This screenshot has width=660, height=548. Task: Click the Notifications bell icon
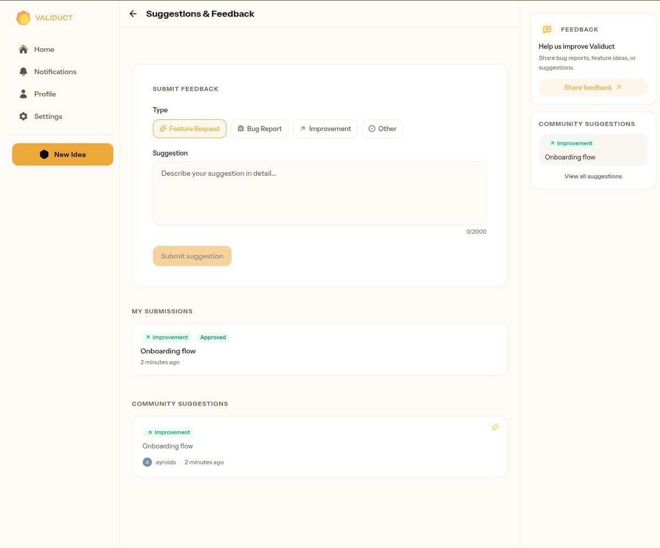[23, 71]
